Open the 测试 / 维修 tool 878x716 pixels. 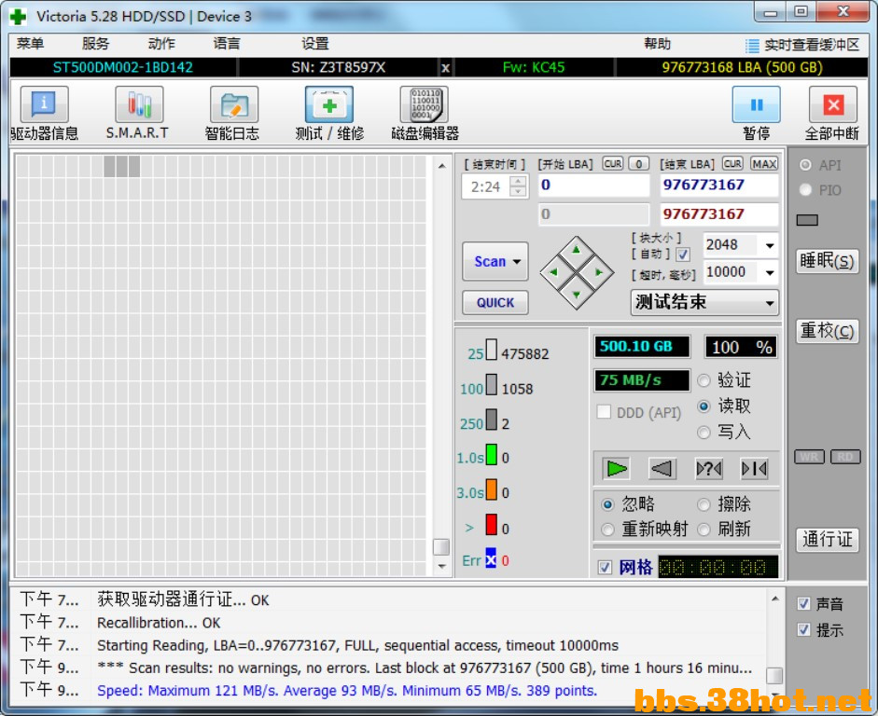[x=329, y=104]
